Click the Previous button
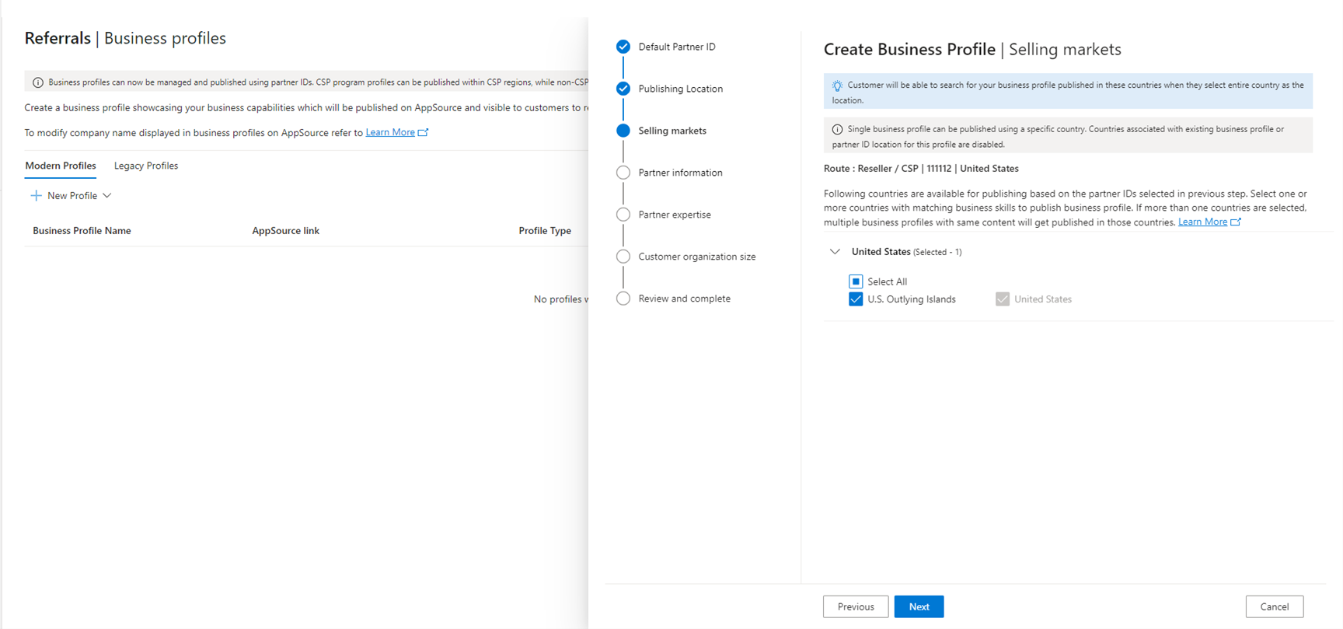The image size is (1343, 629). click(856, 606)
